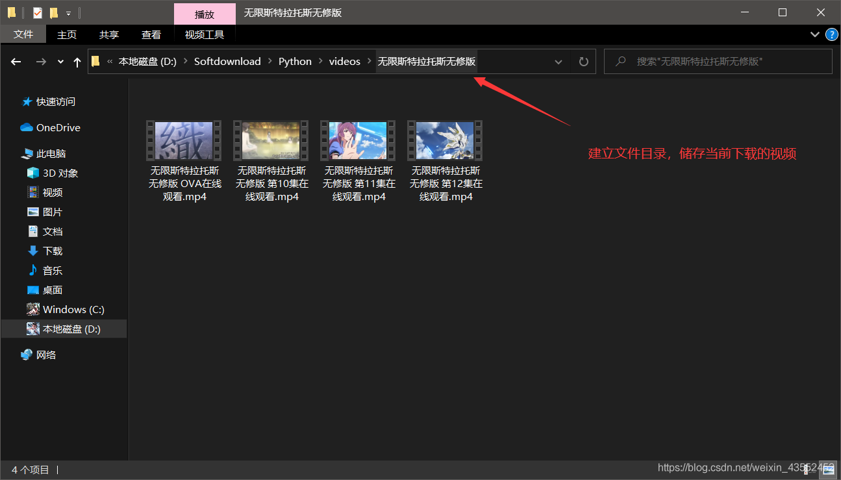841x480 pixels.
Task: Open the recent locations dropdown arrow
Action: click(x=60, y=62)
